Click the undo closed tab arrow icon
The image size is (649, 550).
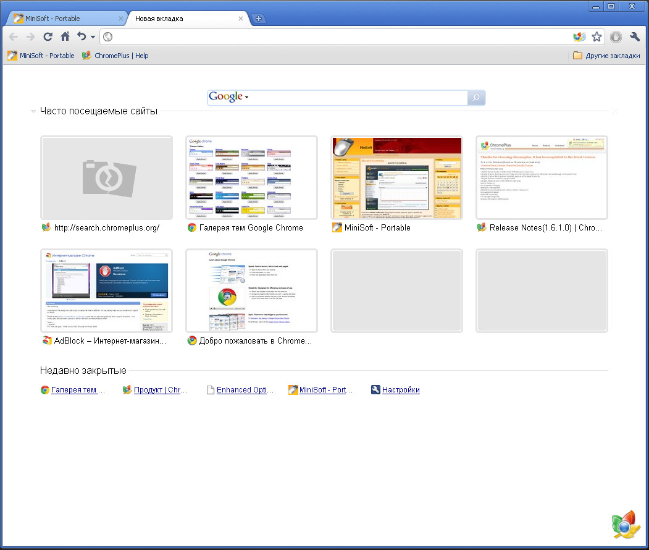pyautogui.click(x=82, y=36)
